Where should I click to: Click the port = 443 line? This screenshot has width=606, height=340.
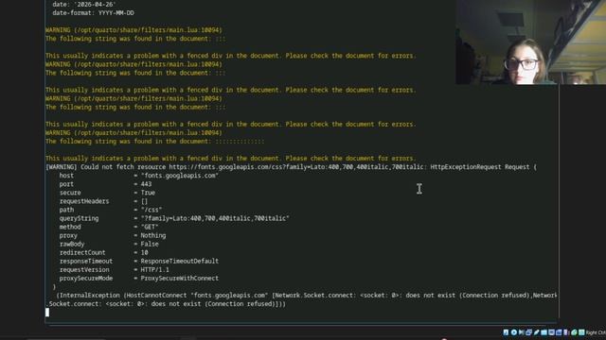pyautogui.click(x=105, y=184)
